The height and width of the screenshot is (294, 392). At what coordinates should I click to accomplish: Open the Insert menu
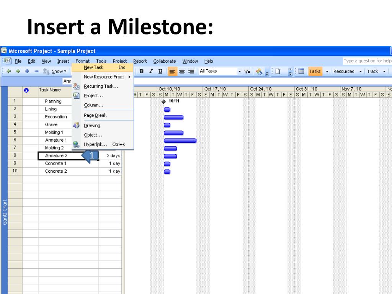click(63, 61)
